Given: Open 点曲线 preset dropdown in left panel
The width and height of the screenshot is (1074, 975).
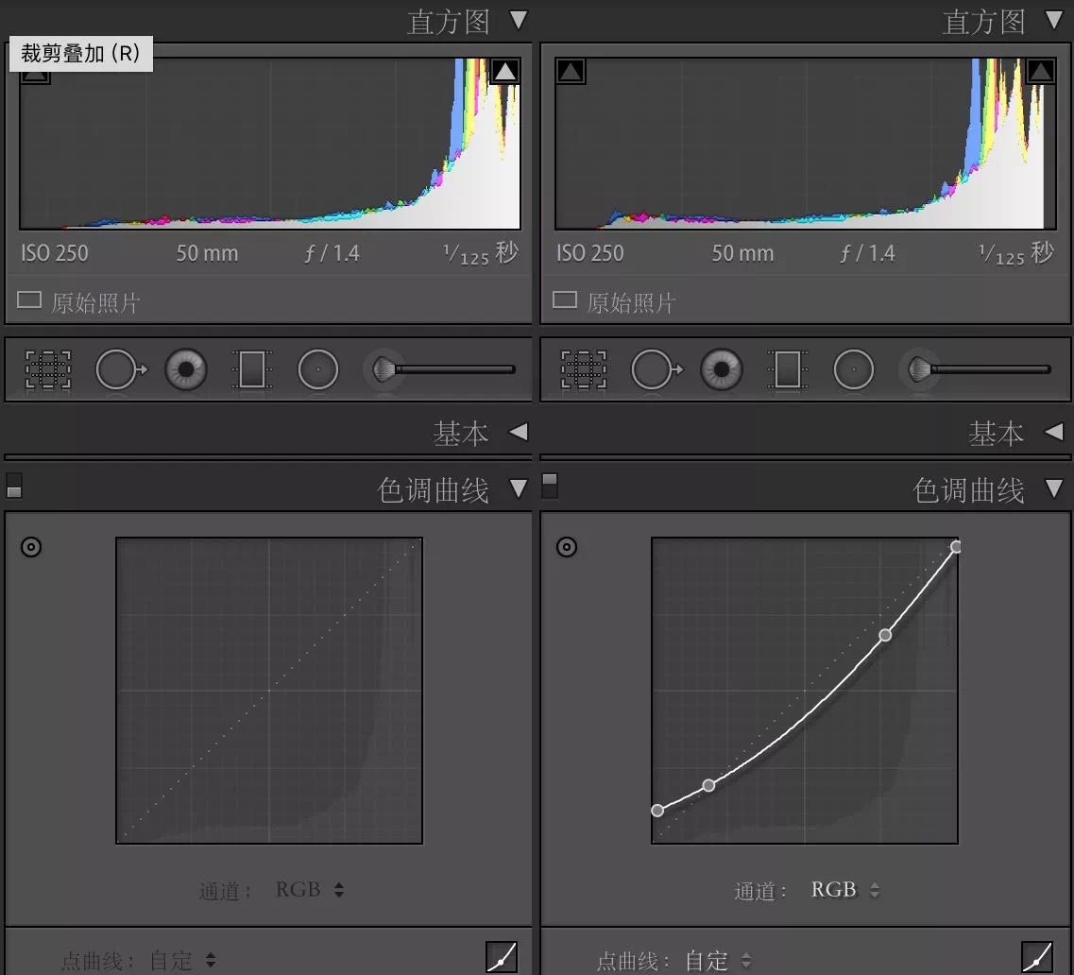Looking at the screenshot, I should pos(182,961).
